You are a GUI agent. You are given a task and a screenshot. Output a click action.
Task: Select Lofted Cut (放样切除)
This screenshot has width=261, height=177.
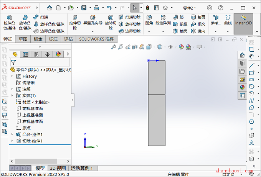[130, 24]
